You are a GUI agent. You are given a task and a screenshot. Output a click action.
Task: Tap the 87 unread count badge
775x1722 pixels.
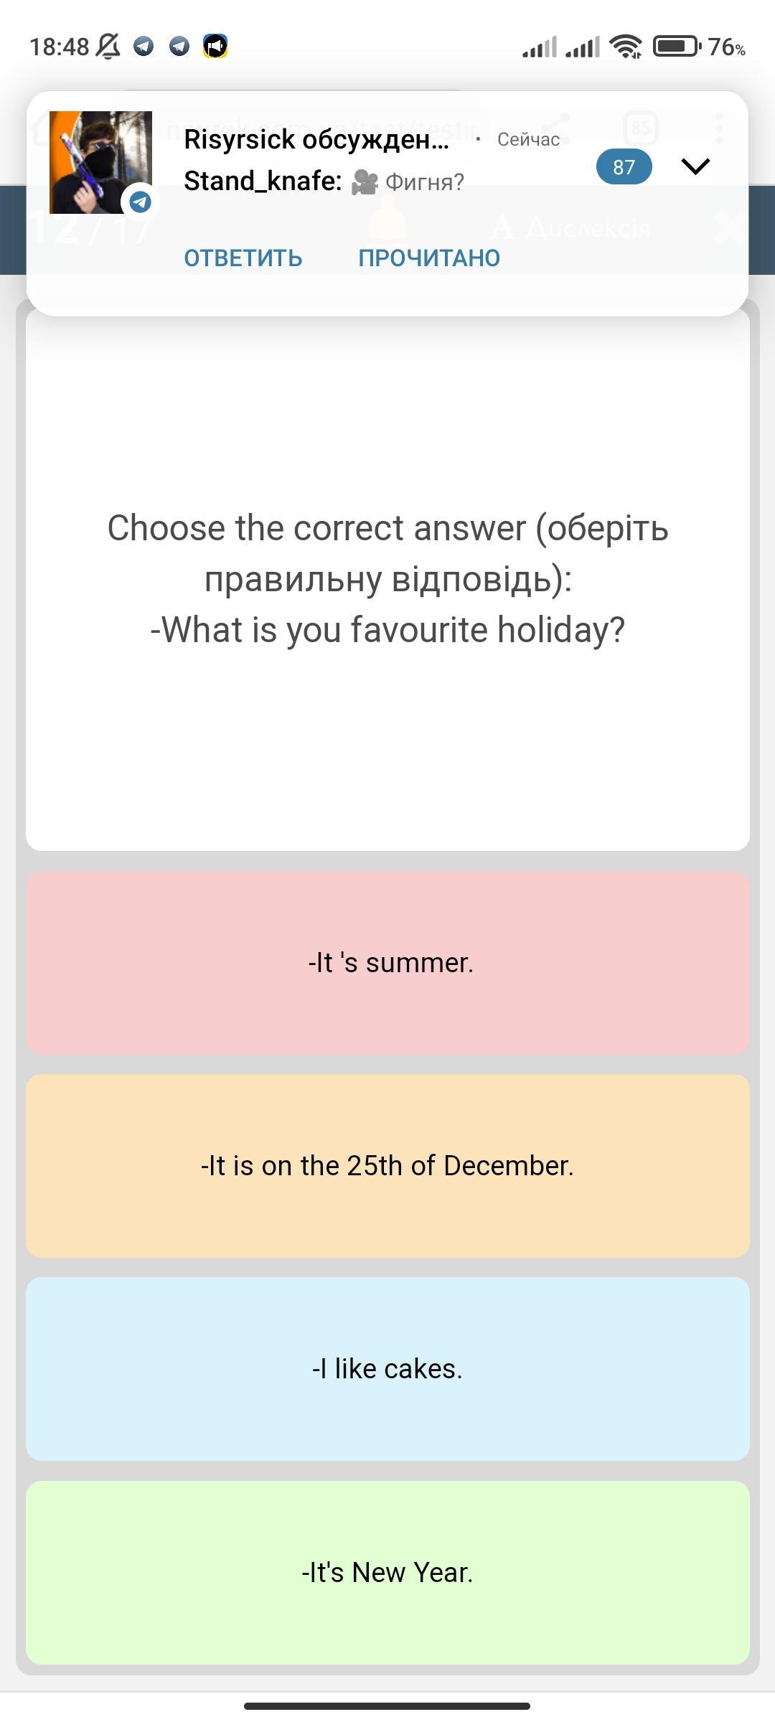[x=624, y=167]
